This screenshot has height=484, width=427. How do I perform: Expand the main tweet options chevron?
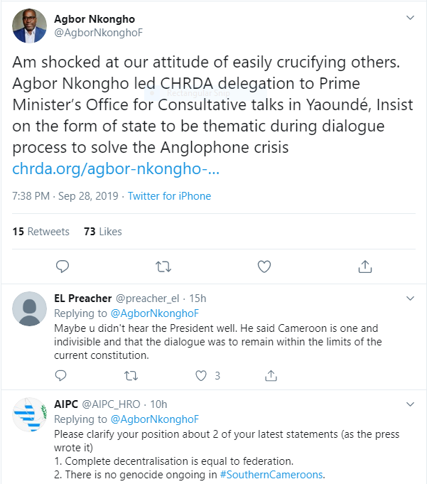click(x=410, y=17)
